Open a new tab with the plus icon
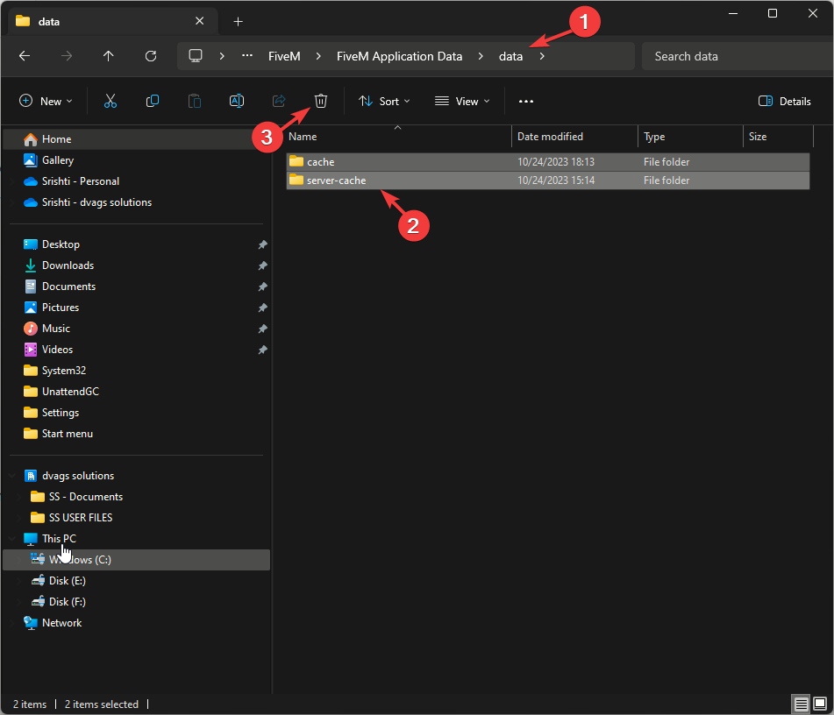Viewport: 834px width, 715px height. [x=239, y=21]
